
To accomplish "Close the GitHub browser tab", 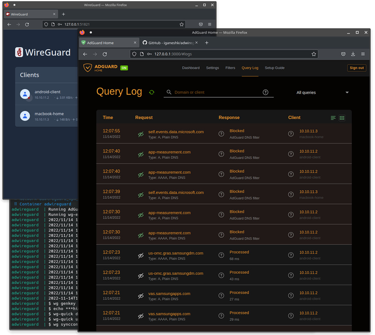I will (197, 43).
